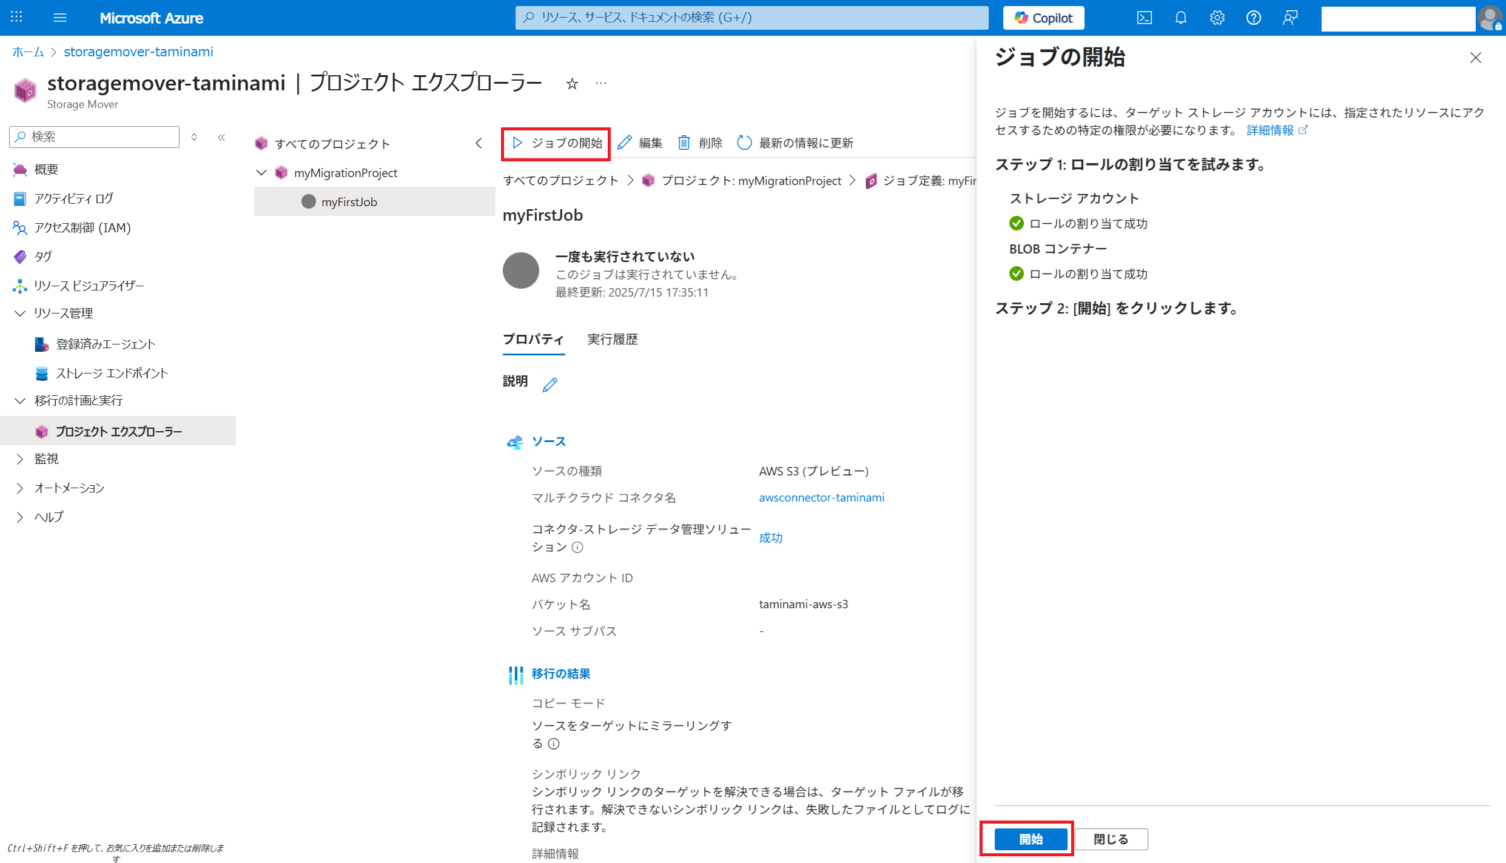Click the Microsoft Azure home logo text

pyautogui.click(x=151, y=18)
